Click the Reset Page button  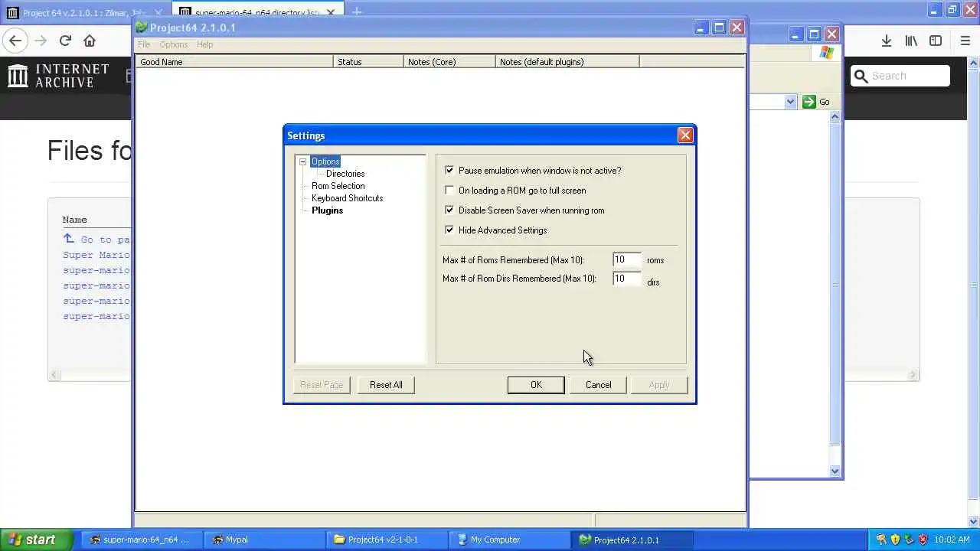click(x=322, y=385)
